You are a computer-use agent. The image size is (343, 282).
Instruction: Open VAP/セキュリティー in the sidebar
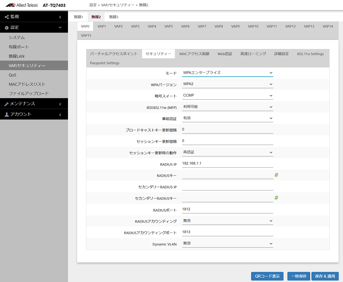coord(34,65)
